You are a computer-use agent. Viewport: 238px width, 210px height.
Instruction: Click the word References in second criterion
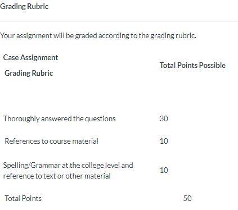pos(22,141)
